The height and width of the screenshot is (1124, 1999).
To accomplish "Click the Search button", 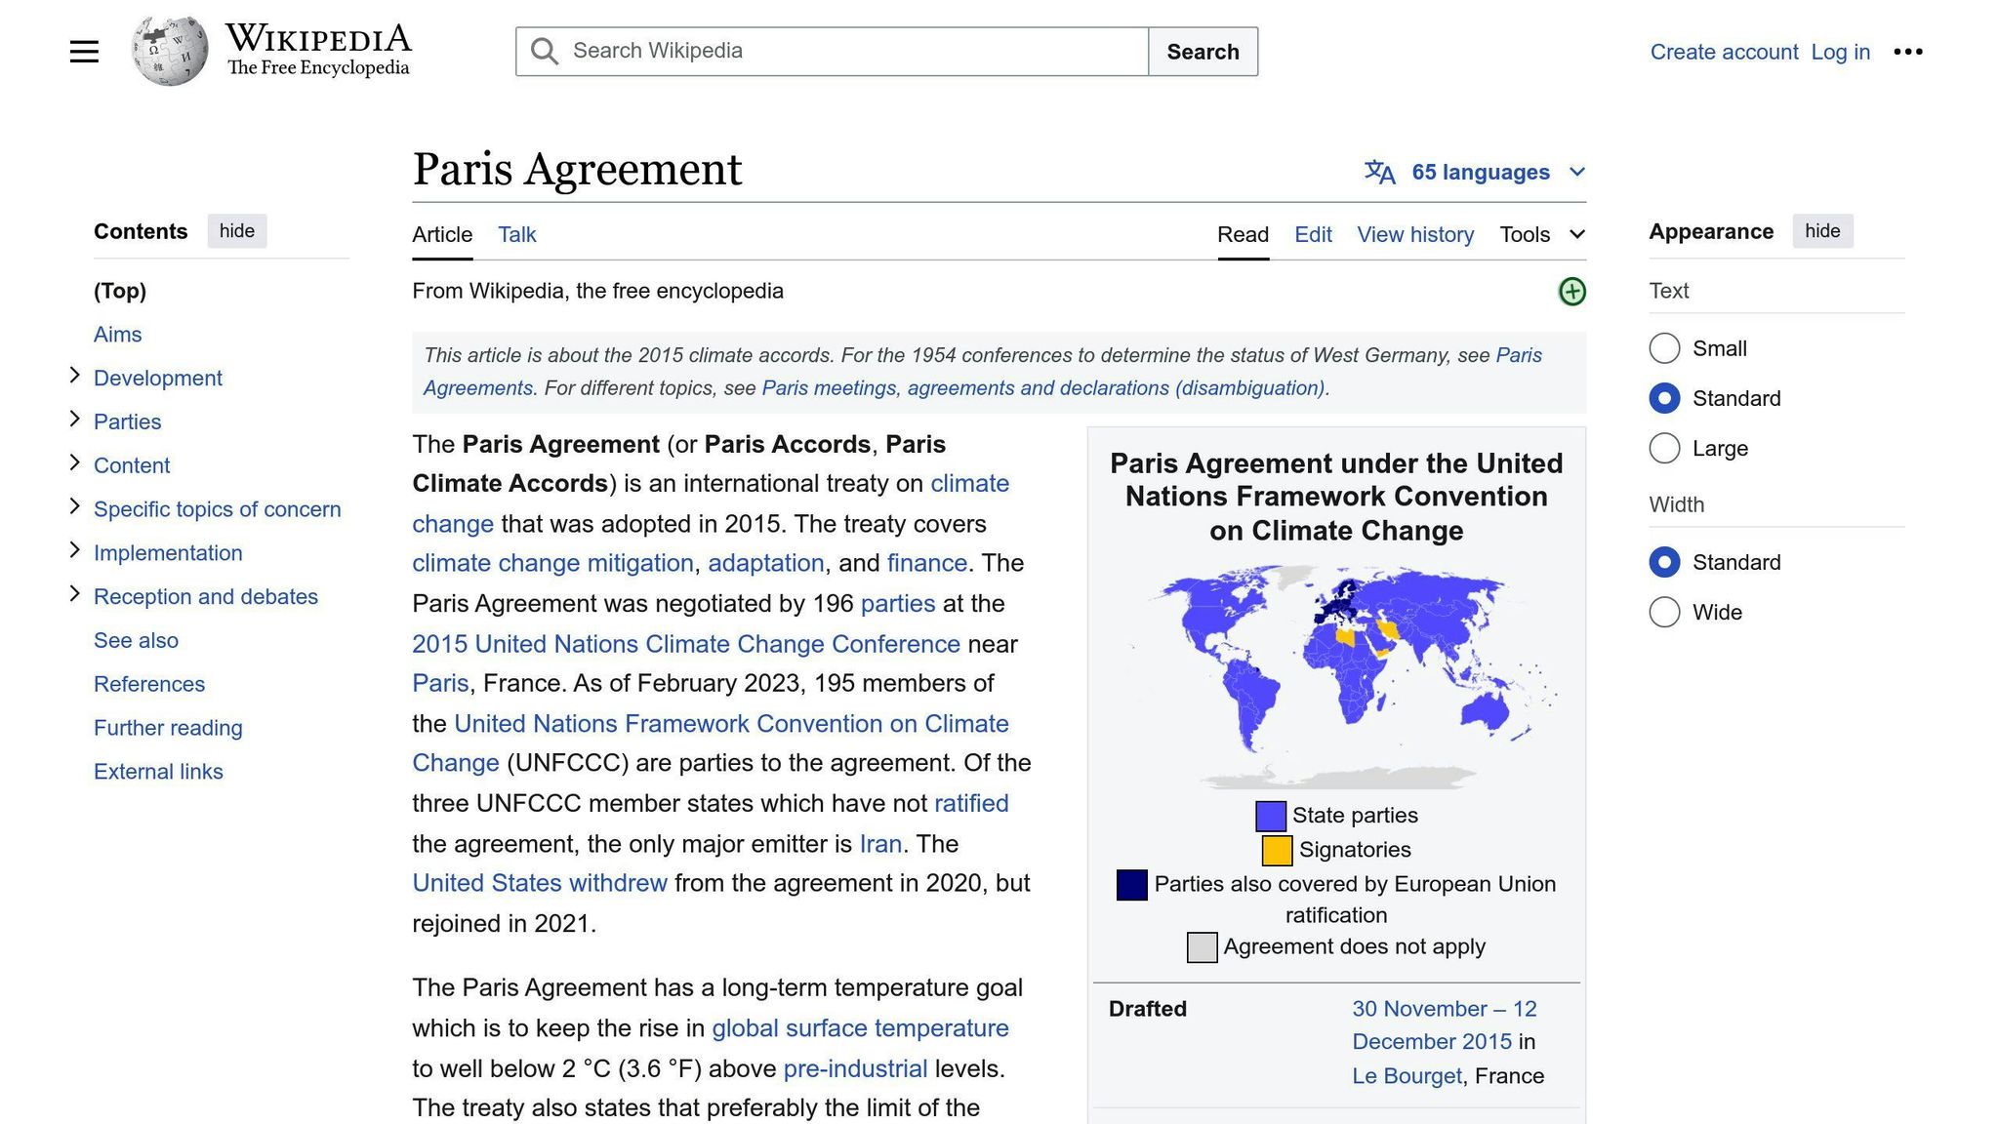I will [x=1203, y=52].
